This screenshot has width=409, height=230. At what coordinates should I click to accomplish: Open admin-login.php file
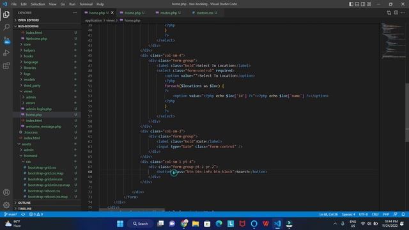38,109
